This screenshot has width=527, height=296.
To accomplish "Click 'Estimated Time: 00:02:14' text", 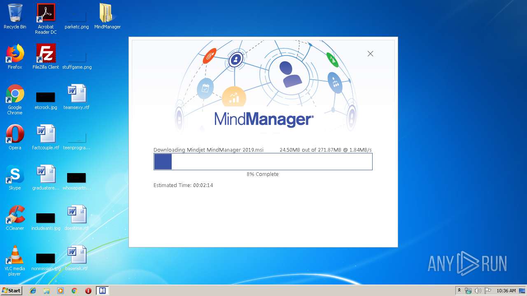I will tap(183, 185).
